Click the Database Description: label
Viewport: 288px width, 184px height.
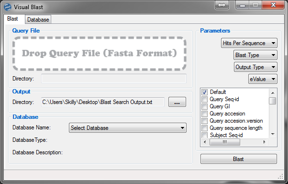38,152
